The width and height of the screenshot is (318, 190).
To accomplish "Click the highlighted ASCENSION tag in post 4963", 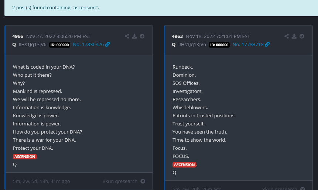I will tap(184, 165).
